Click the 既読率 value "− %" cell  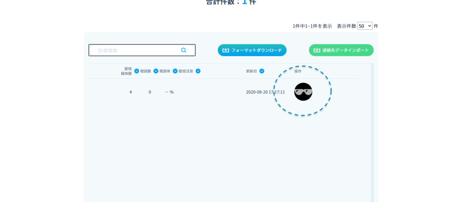(169, 92)
